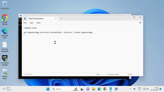Open Epic Games Launcher desktop shortcut
Image resolution: width=164 pixels, height=92 pixels.
tap(5, 60)
